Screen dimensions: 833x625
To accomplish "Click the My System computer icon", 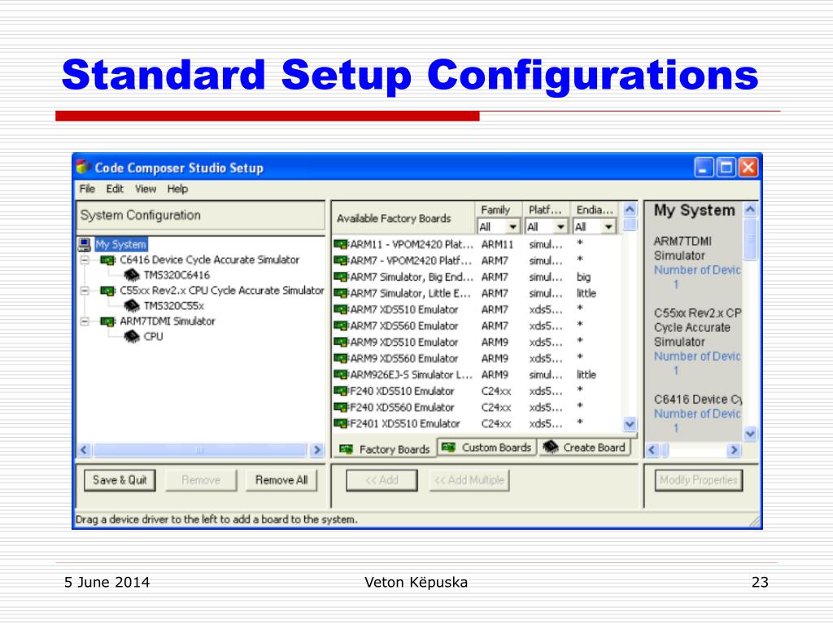I will pos(85,244).
